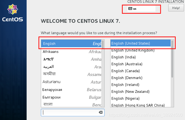Choose English (Hong Kong SAR China) locale
The width and height of the screenshot is (185, 120).
(140, 105)
